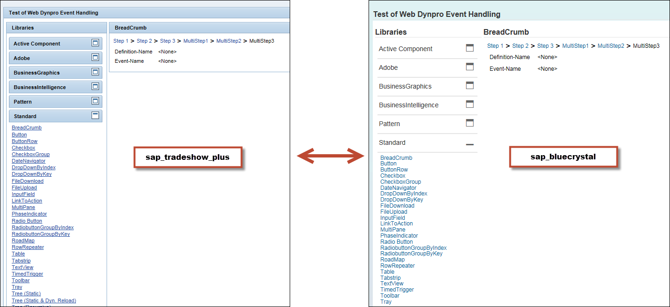Open RoadMap link in tradeshow theme list
Screen dimensions: 670x307
click(23, 240)
